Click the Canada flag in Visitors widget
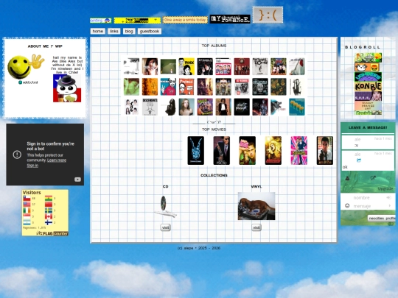The width and height of the screenshot is (398, 298). click(x=49, y=216)
